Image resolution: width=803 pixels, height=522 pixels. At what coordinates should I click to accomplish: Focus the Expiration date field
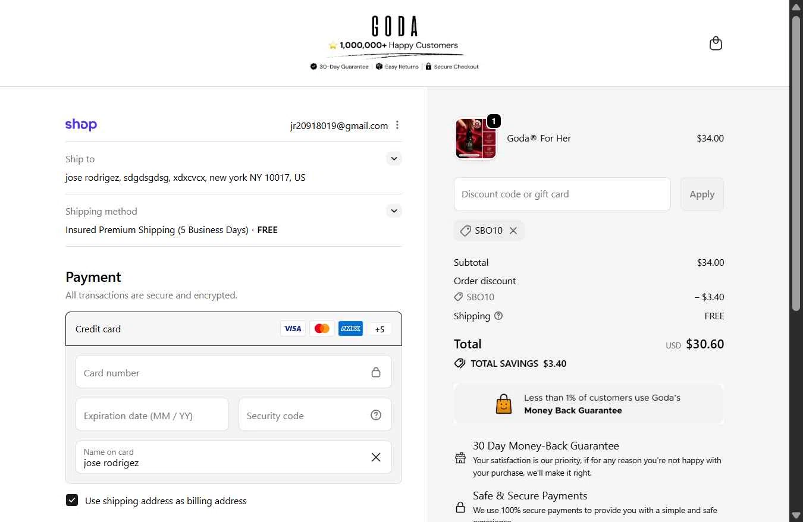152,415
